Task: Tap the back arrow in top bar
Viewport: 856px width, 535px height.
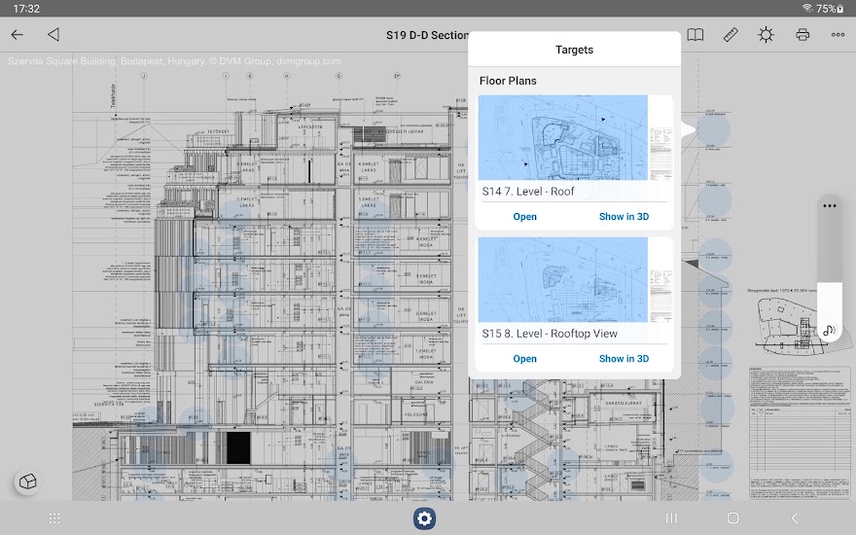Action: tap(18, 35)
